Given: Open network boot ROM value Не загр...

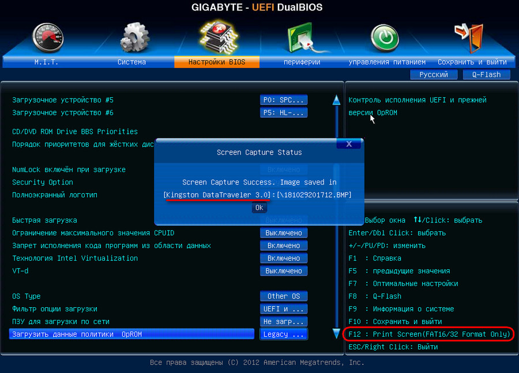Looking at the screenshot, I should point(284,321).
